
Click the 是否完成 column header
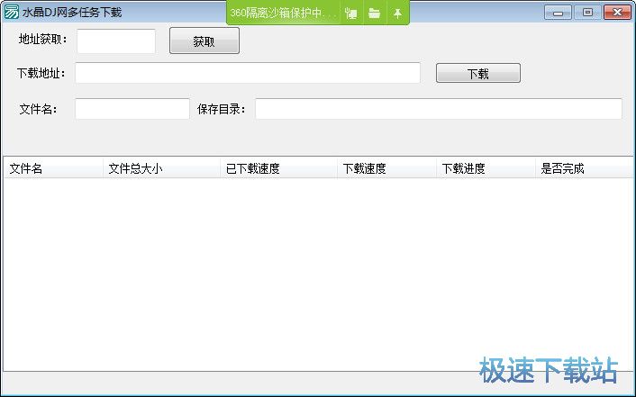coord(583,168)
